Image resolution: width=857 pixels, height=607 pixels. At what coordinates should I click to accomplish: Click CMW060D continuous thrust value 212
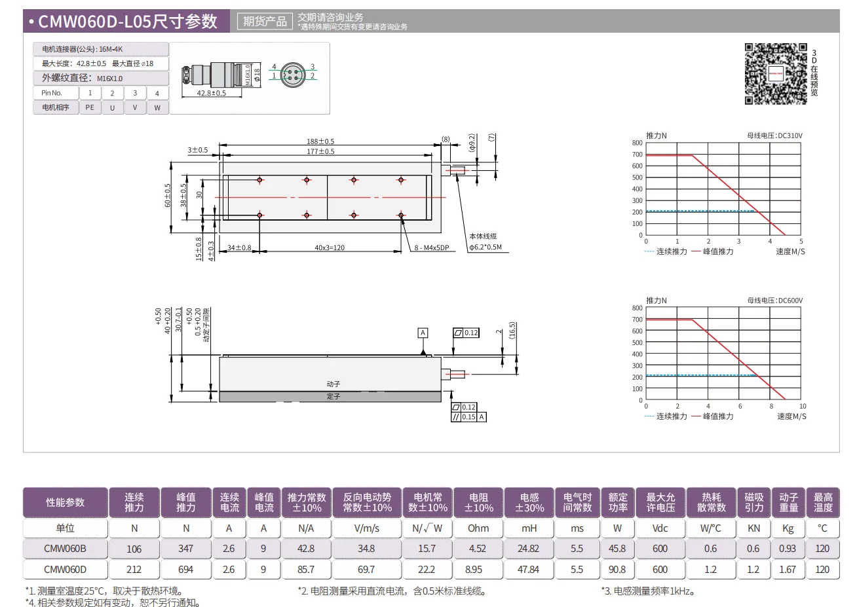[134, 569]
